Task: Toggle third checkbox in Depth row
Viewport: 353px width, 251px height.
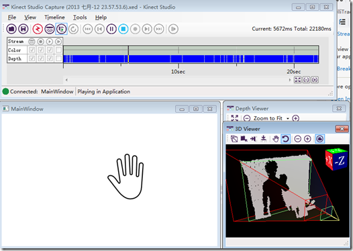Action: pyautogui.click(x=50, y=58)
